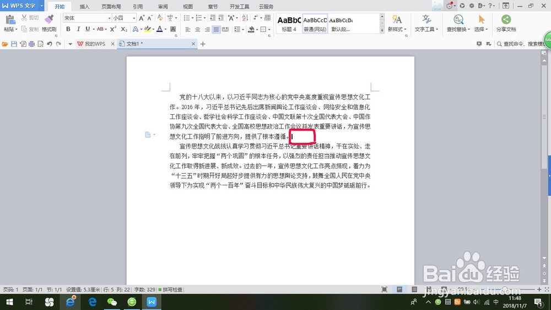This screenshot has height=310, width=551.
Task: Copy selection with the 复制 button
Action: tap(30, 29)
